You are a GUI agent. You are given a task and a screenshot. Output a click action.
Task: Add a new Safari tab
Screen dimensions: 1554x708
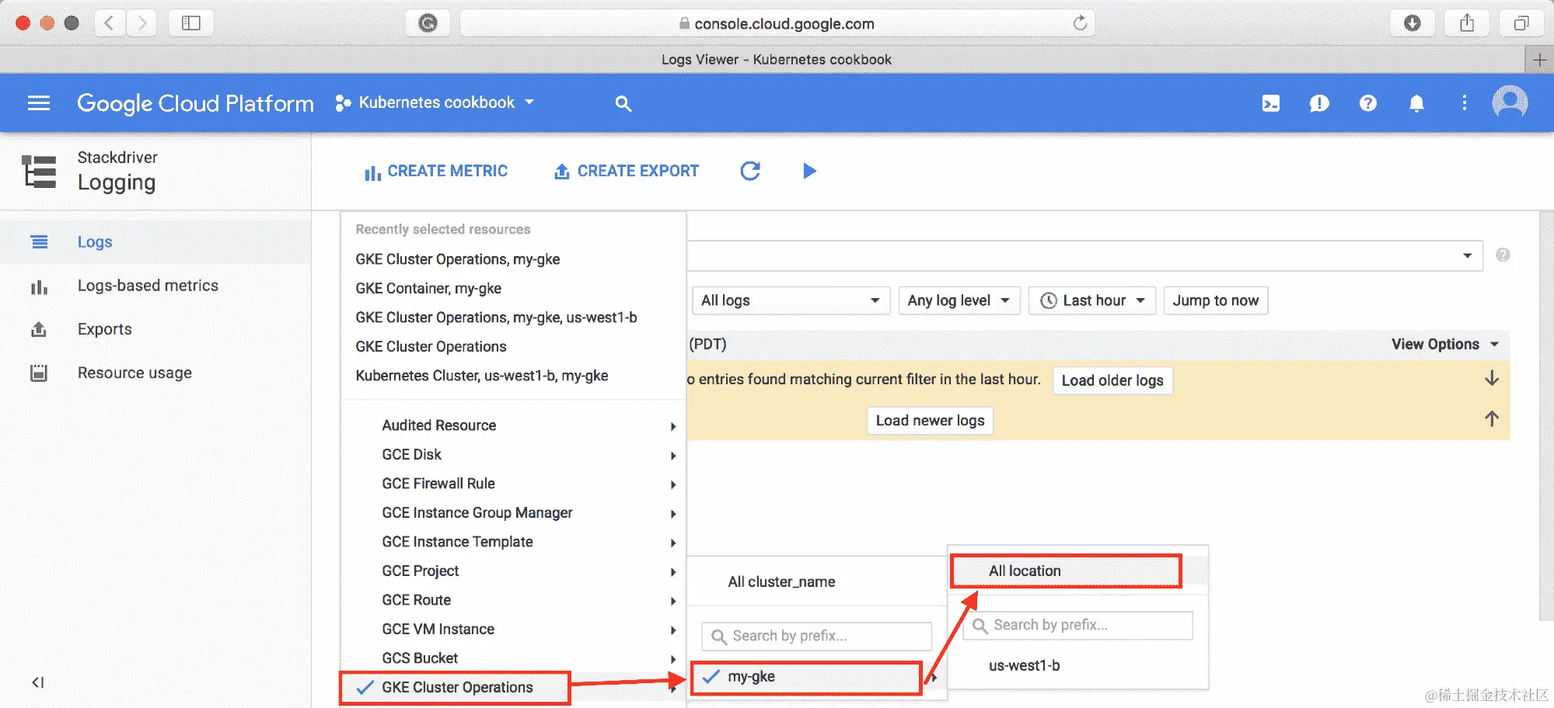(x=1539, y=60)
